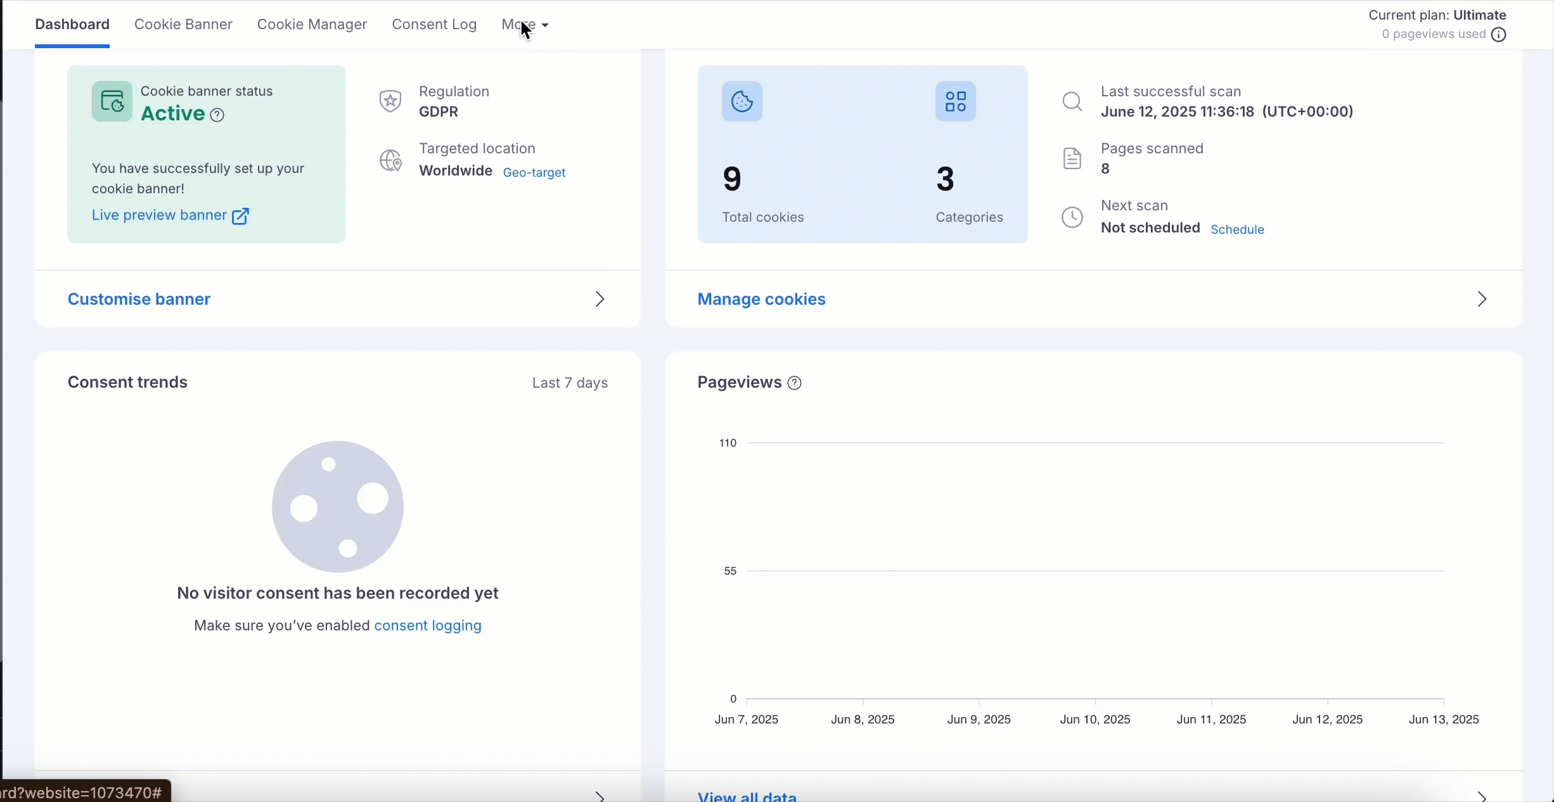The height and width of the screenshot is (802, 1554).
Task: Expand Customise banner chevron arrow
Action: point(600,299)
